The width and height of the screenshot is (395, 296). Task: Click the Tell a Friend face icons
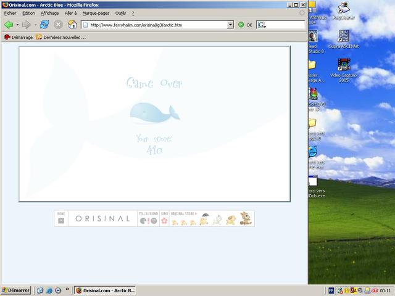(x=148, y=221)
